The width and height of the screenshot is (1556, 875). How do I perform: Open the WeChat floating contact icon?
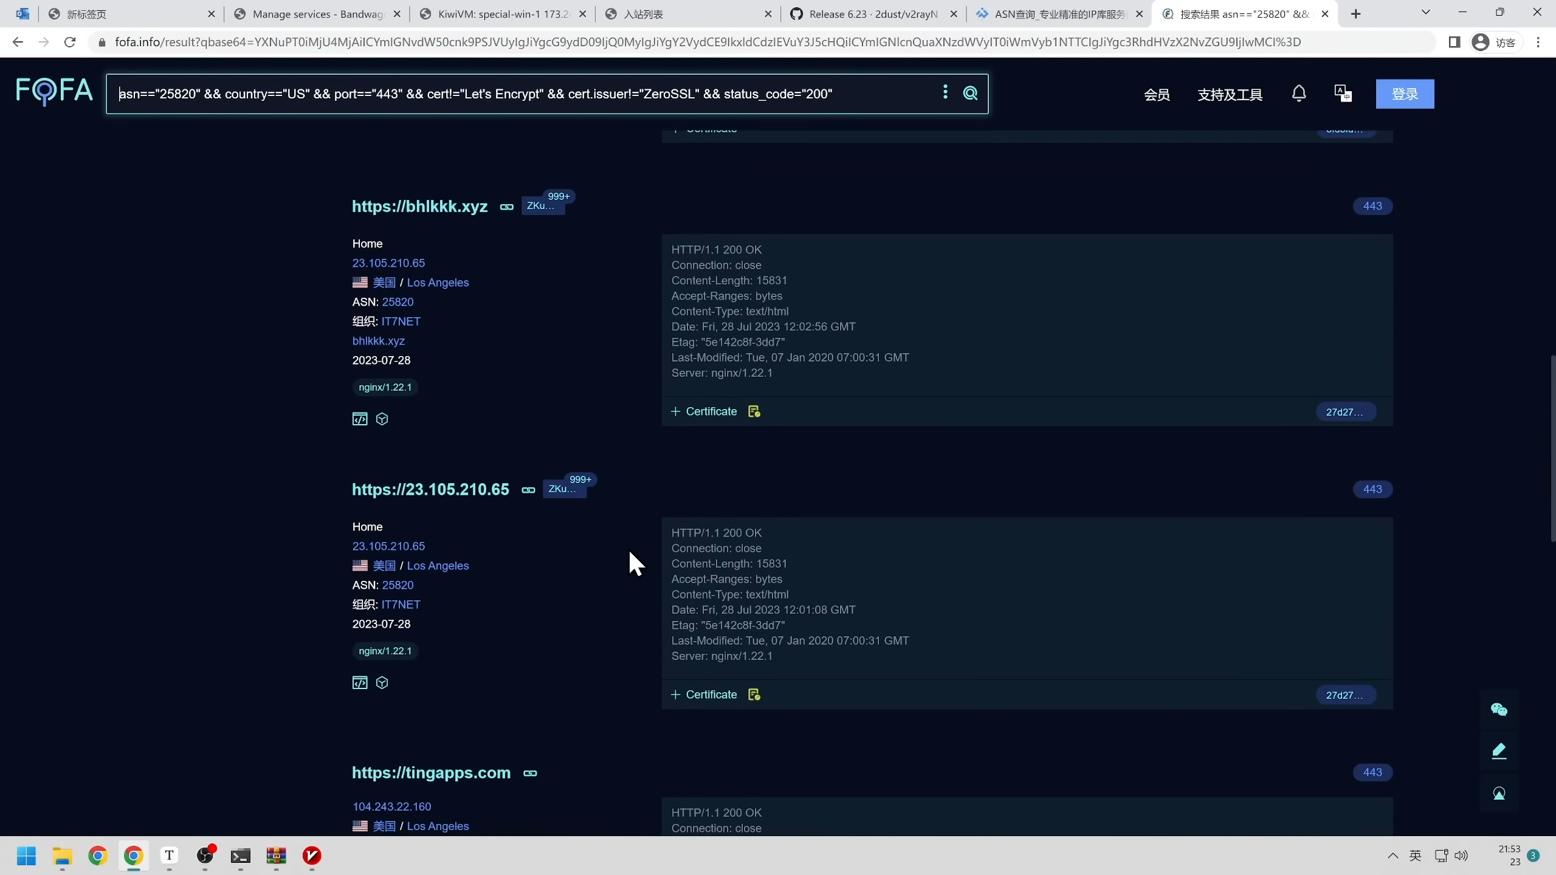point(1499,709)
